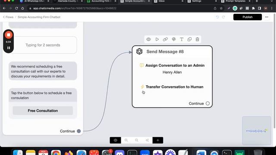Open the Chrome three-dot menu
This screenshot has height=155, width=276.
(x=272, y=8)
